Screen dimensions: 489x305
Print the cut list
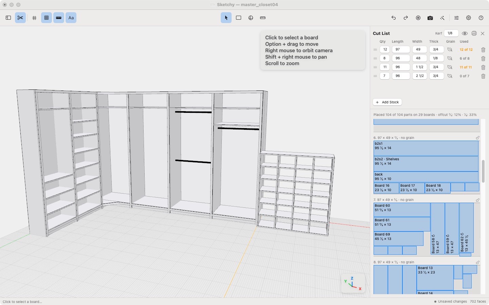[x=474, y=33]
